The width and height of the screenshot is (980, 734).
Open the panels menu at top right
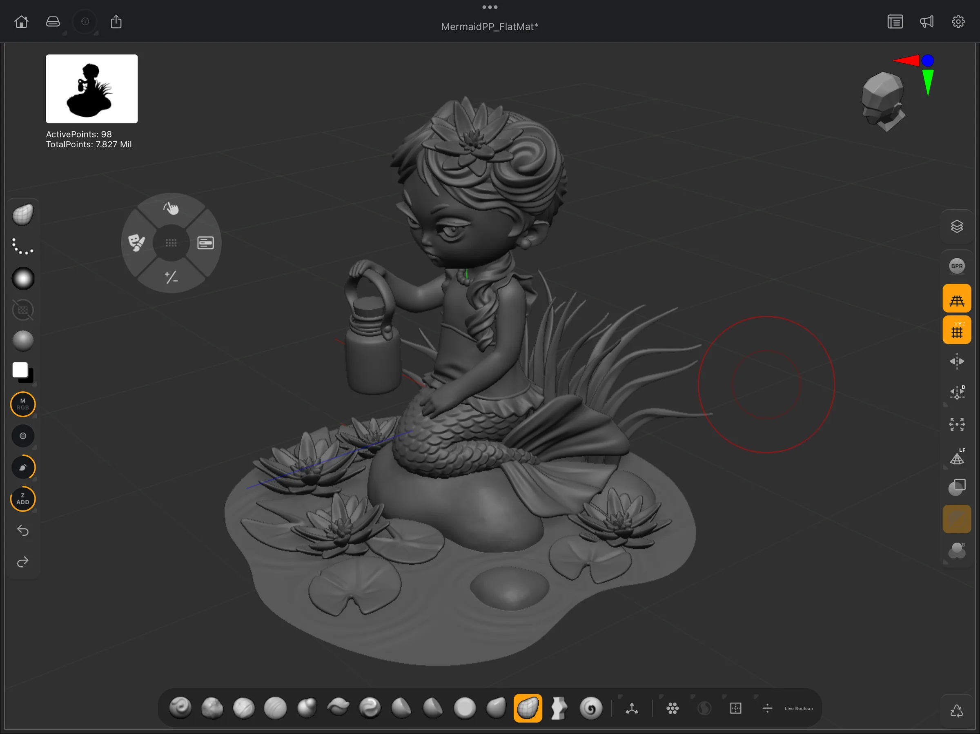click(895, 21)
